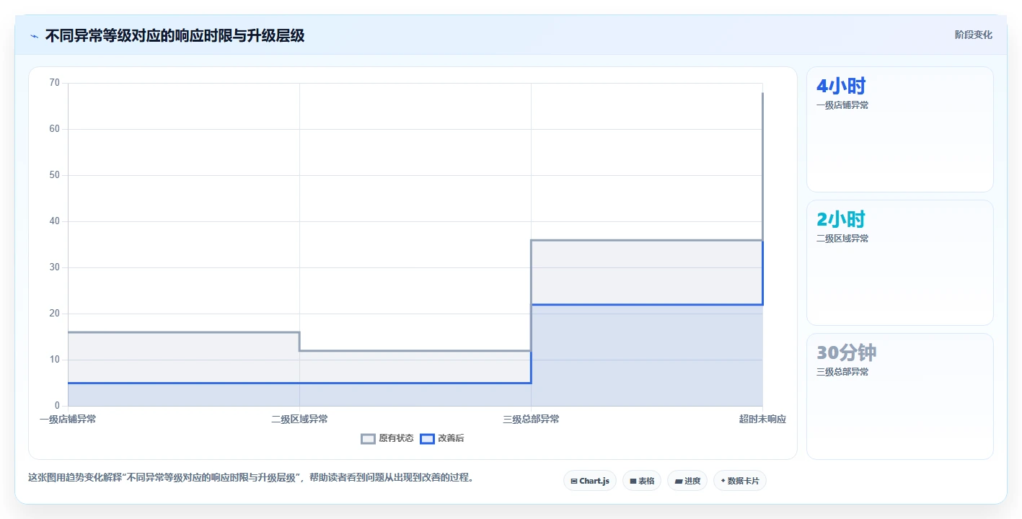
Task: Click the chart description sentence below the chart
Action: [x=250, y=477]
